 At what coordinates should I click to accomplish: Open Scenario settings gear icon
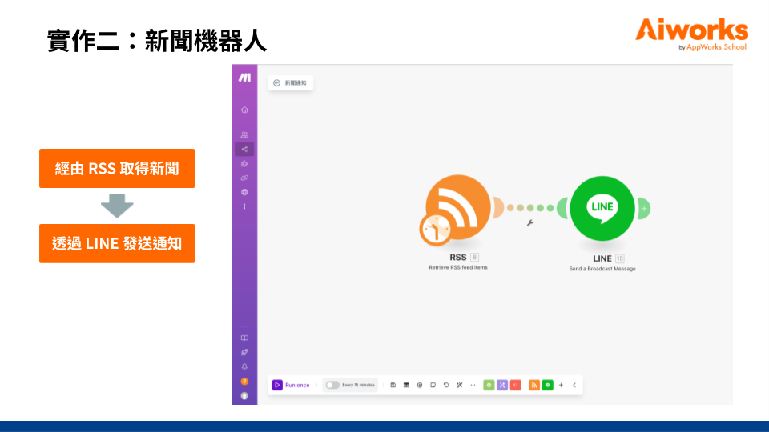pos(419,385)
